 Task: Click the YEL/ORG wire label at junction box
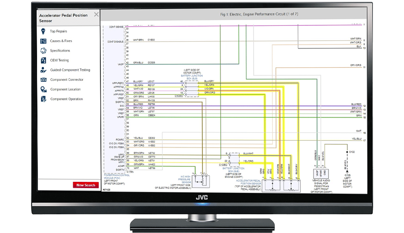tap(248, 161)
